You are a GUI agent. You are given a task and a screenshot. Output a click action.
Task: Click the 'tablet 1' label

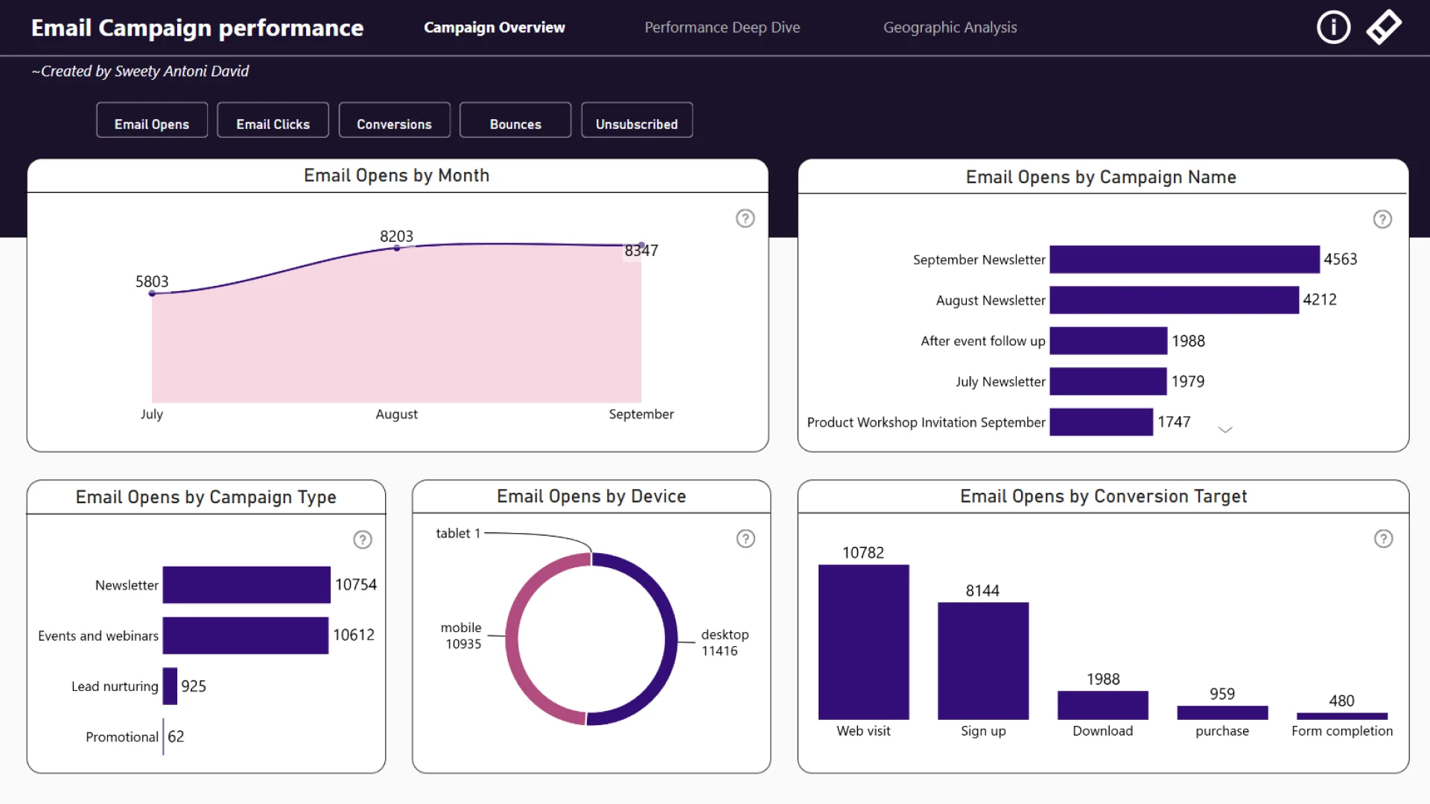point(458,534)
